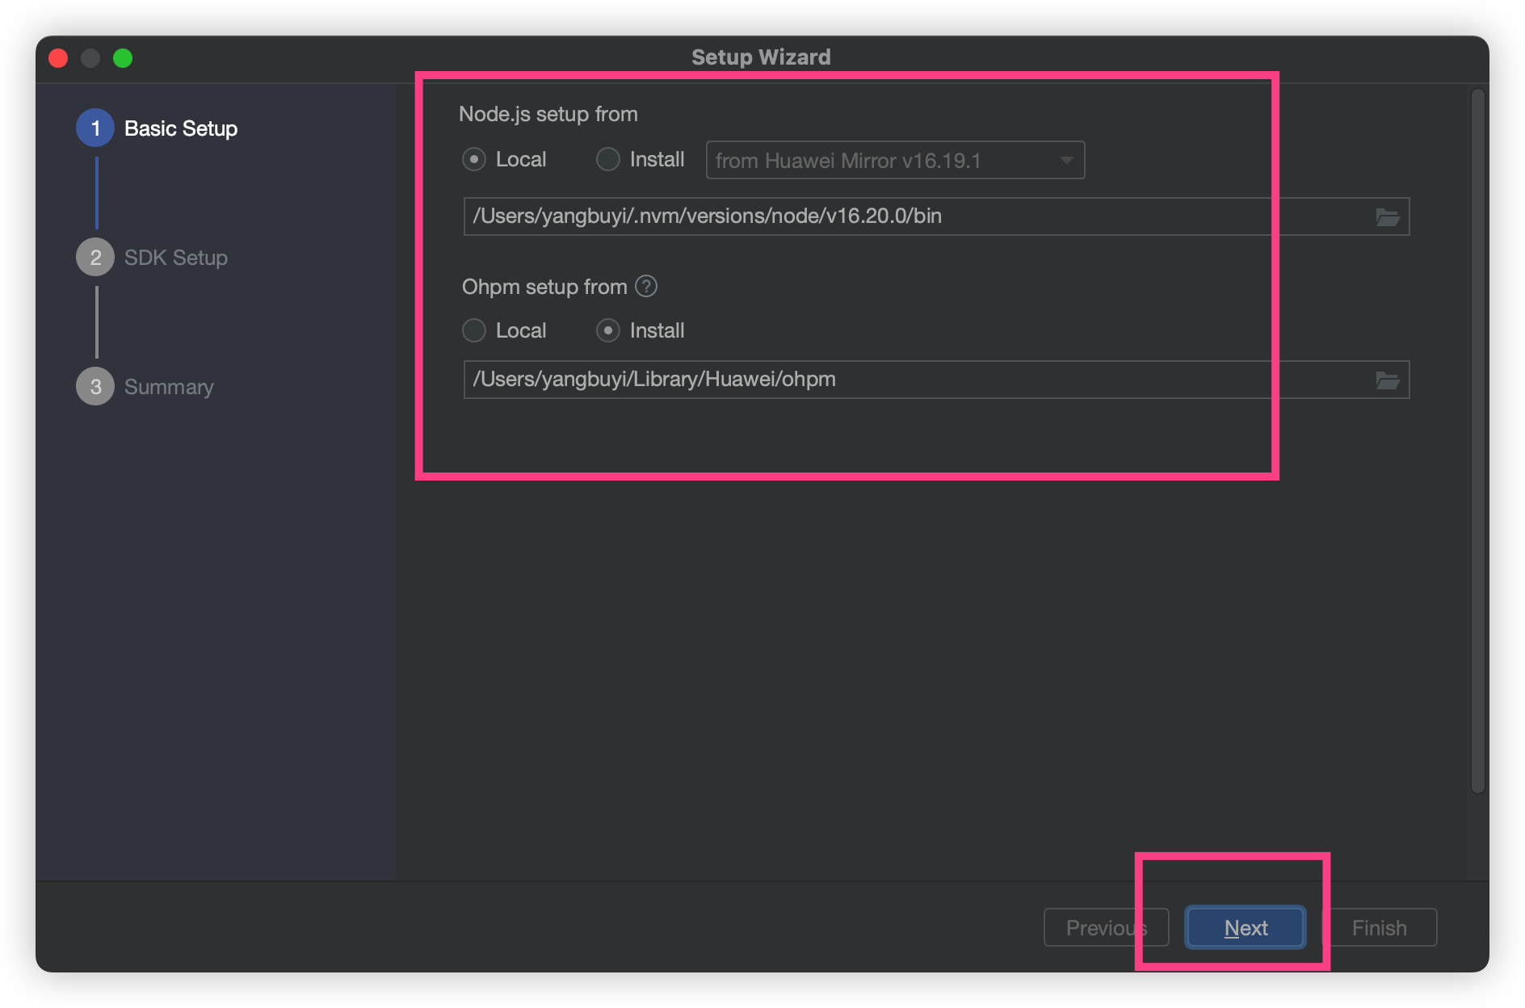
Task: Click the 'Node.js setup from' label
Action: tap(548, 114)
